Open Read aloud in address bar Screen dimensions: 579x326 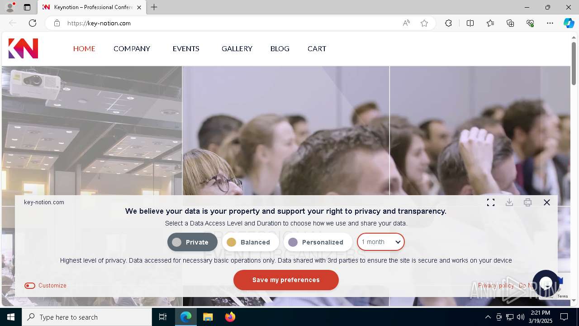click(406, 23)
